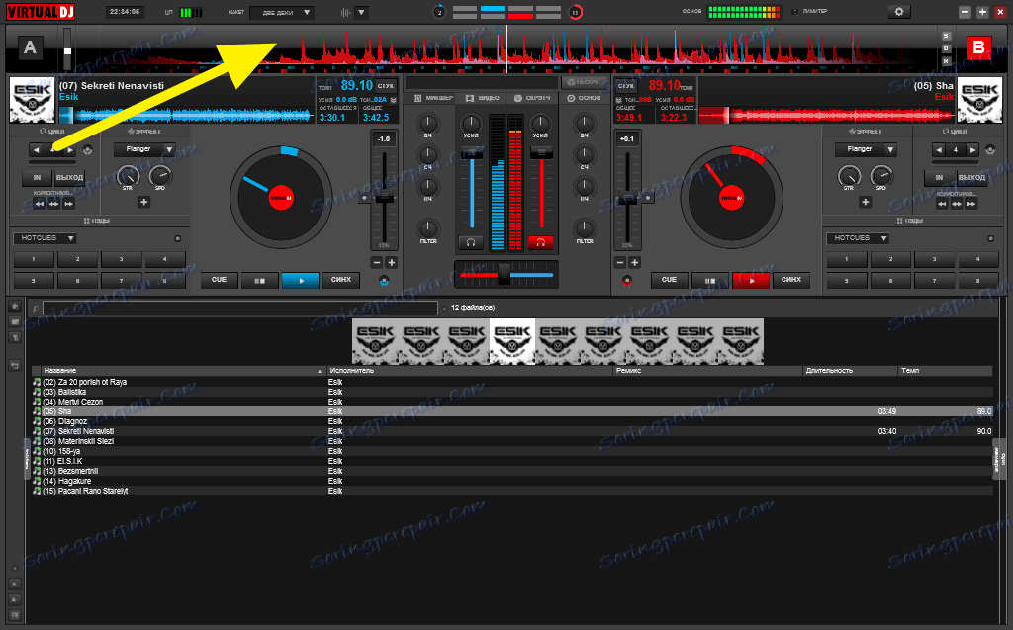Switch to the Скрэтч tab in center panel

click(532, 98)
